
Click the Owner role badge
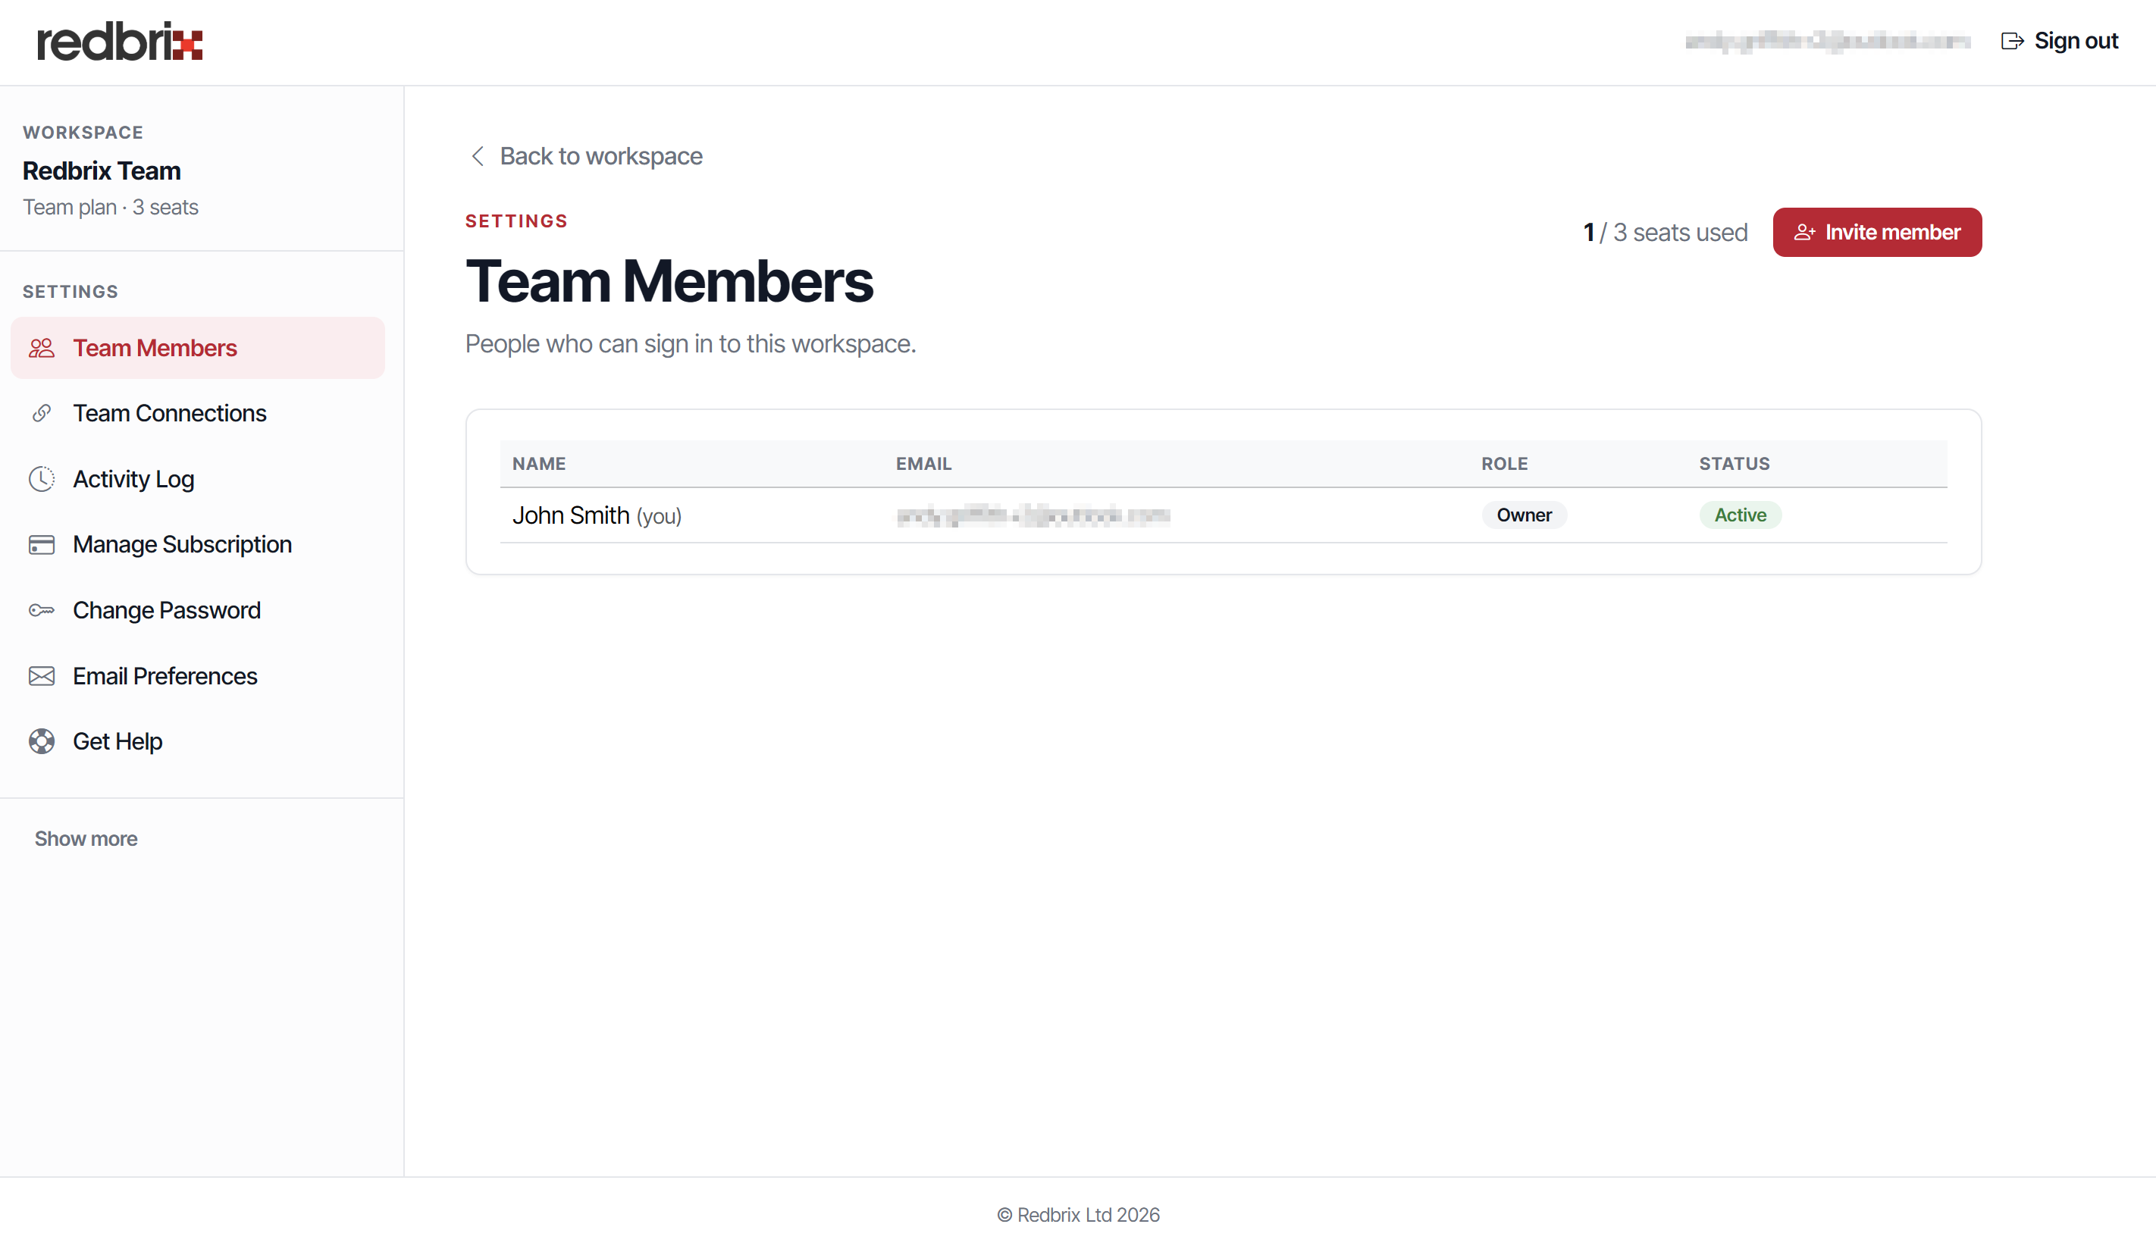1524,515
